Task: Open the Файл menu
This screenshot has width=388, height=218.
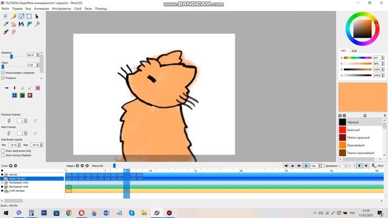Action: (5, 8)
